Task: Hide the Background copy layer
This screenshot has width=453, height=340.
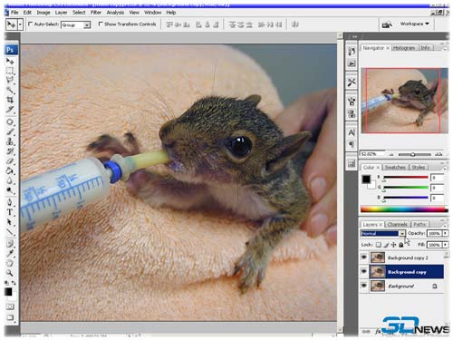Action: pyautogui.click(x=364, y=272)
